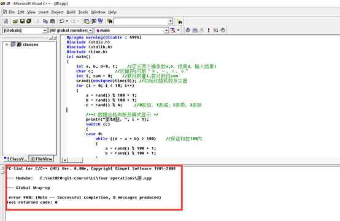Click the Find text input box
This screenshot has height=221, width=340.
[141, 21]
